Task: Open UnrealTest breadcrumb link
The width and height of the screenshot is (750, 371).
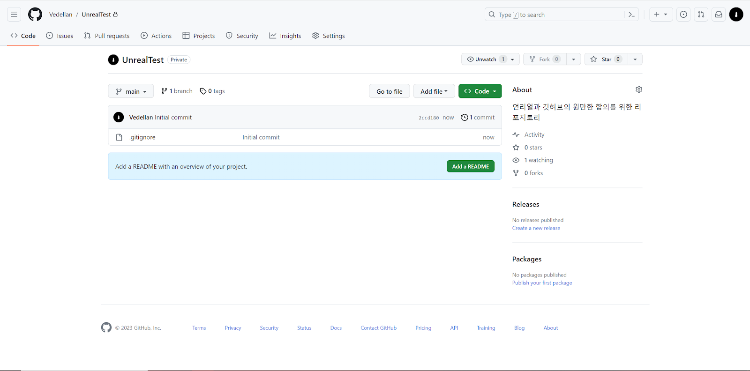Action: [x=97, y=15]
